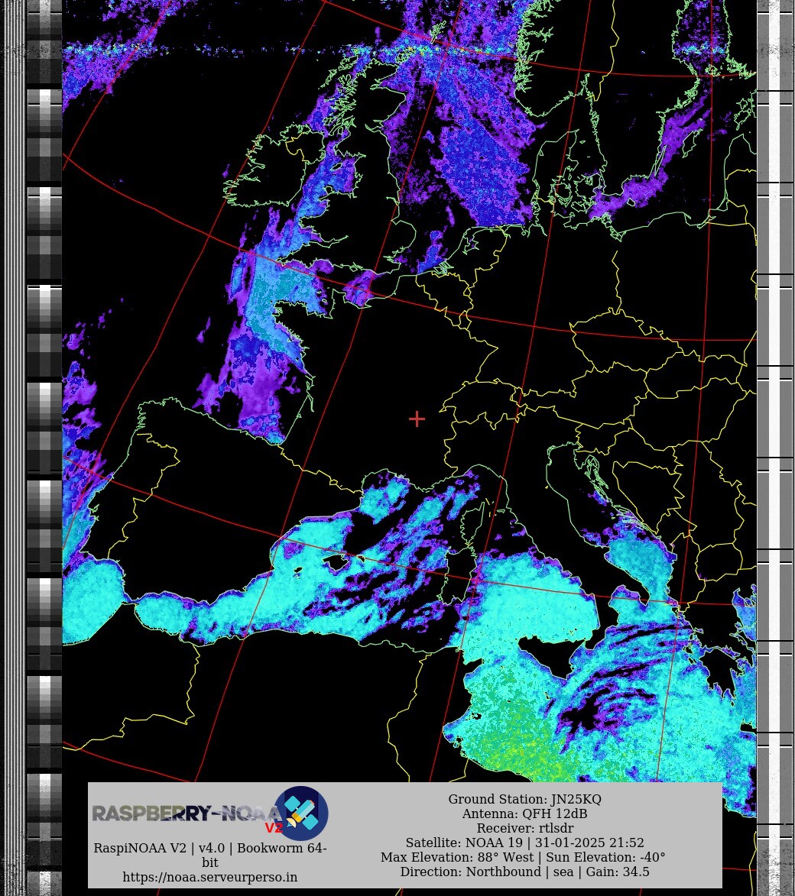Click the Satellite: NOAA 19 timestamp line
The height and width of the screenshot is (896, 795).
524,843
